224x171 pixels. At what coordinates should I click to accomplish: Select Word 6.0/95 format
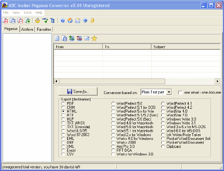63,131
